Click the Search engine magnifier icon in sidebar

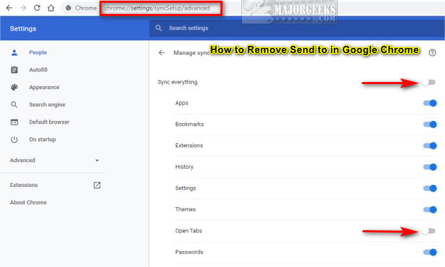click(14, 105)
